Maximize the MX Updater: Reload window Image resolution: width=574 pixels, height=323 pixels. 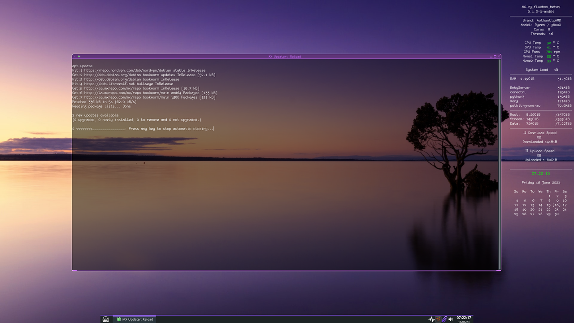pyautogui.click(x=495, y=57)
